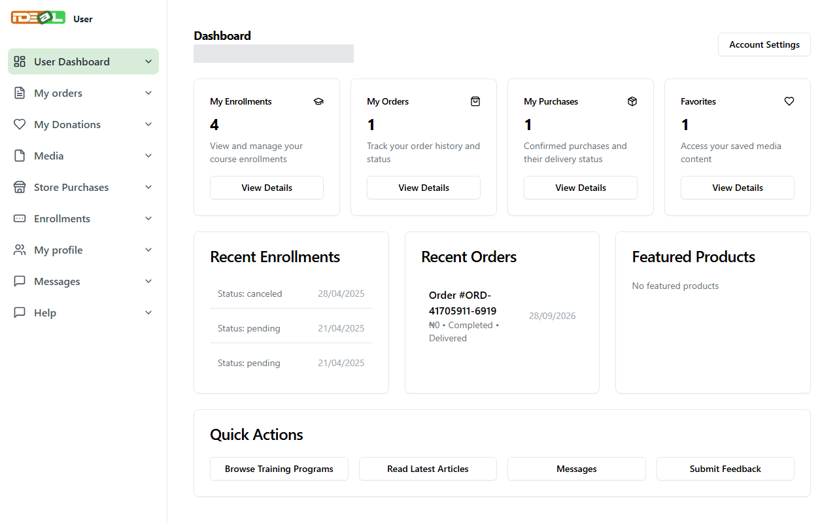This screenshot has height=523, width=837.
Task: Click the Enrollments sidebar icon
Action: click(x=20, y=218)
